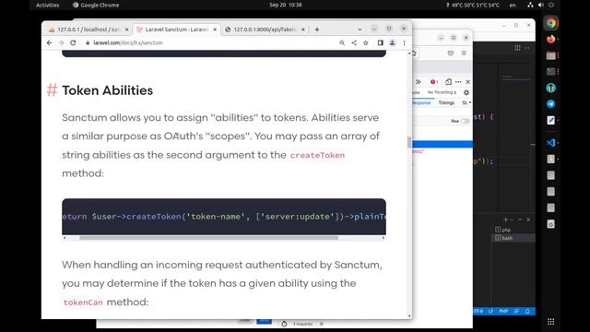Close the Laravel Sanctum tab
The image size is (590, 332).
pos(215,30)
